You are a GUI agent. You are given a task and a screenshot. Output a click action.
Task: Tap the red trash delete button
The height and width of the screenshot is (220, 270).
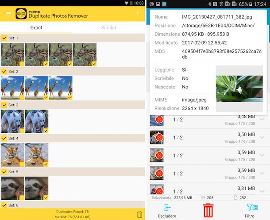(x=208, y=210)
